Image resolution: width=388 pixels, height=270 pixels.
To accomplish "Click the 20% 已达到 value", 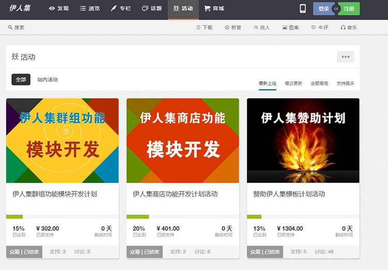I will click(139, 229).
